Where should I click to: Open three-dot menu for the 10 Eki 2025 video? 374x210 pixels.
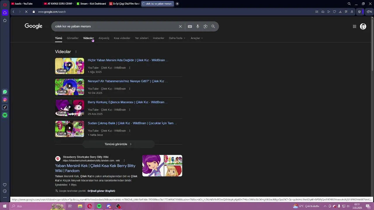(x=130, y=89)
